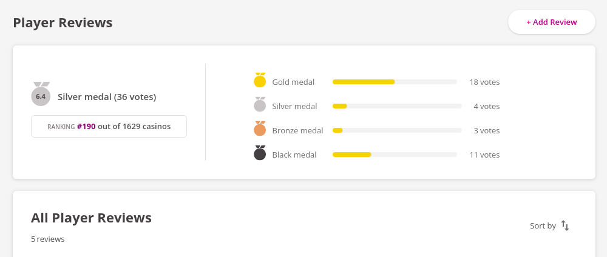Click the Bronze medal votes progress bar

pos(395,130)
